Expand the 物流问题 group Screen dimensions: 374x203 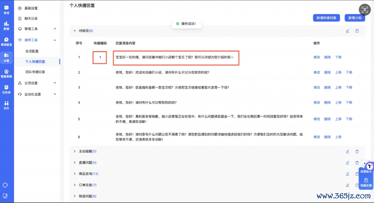[x=75, y=196]
